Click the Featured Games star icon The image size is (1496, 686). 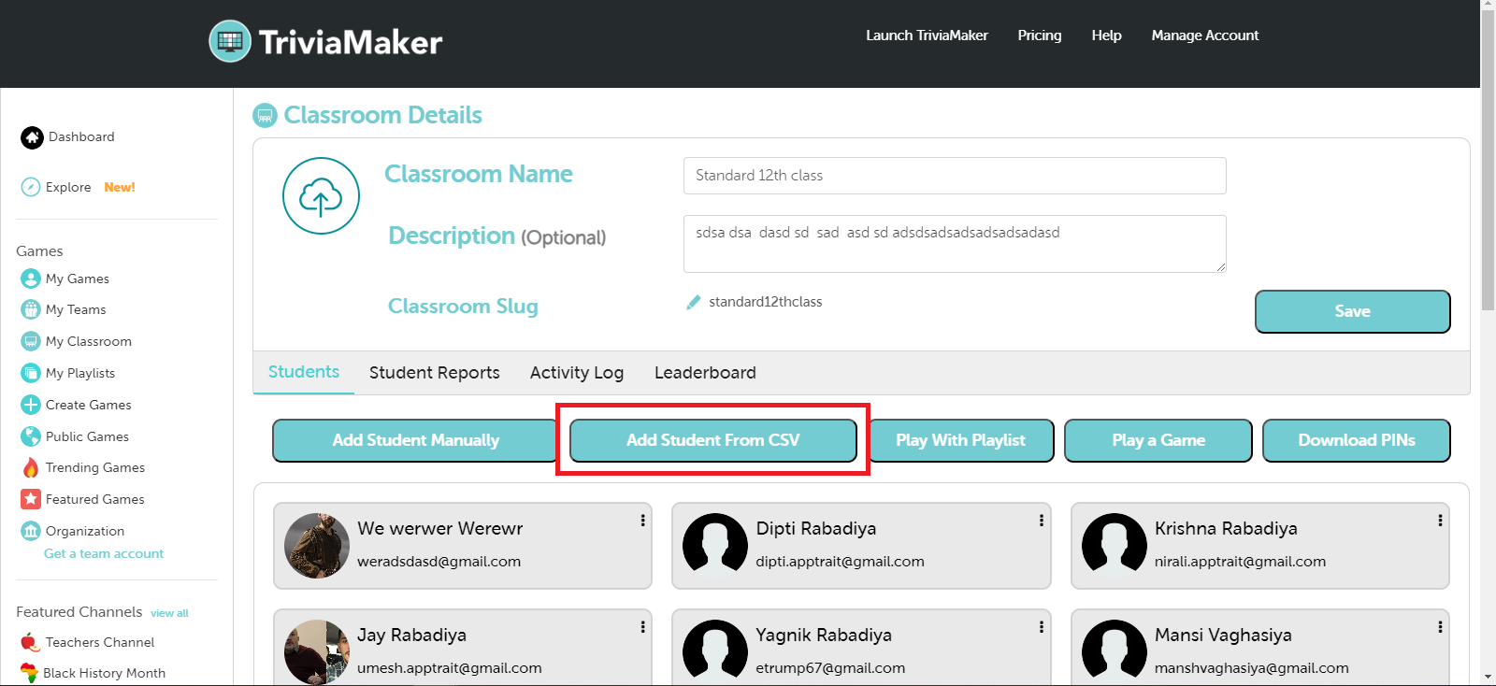[31, 499]
